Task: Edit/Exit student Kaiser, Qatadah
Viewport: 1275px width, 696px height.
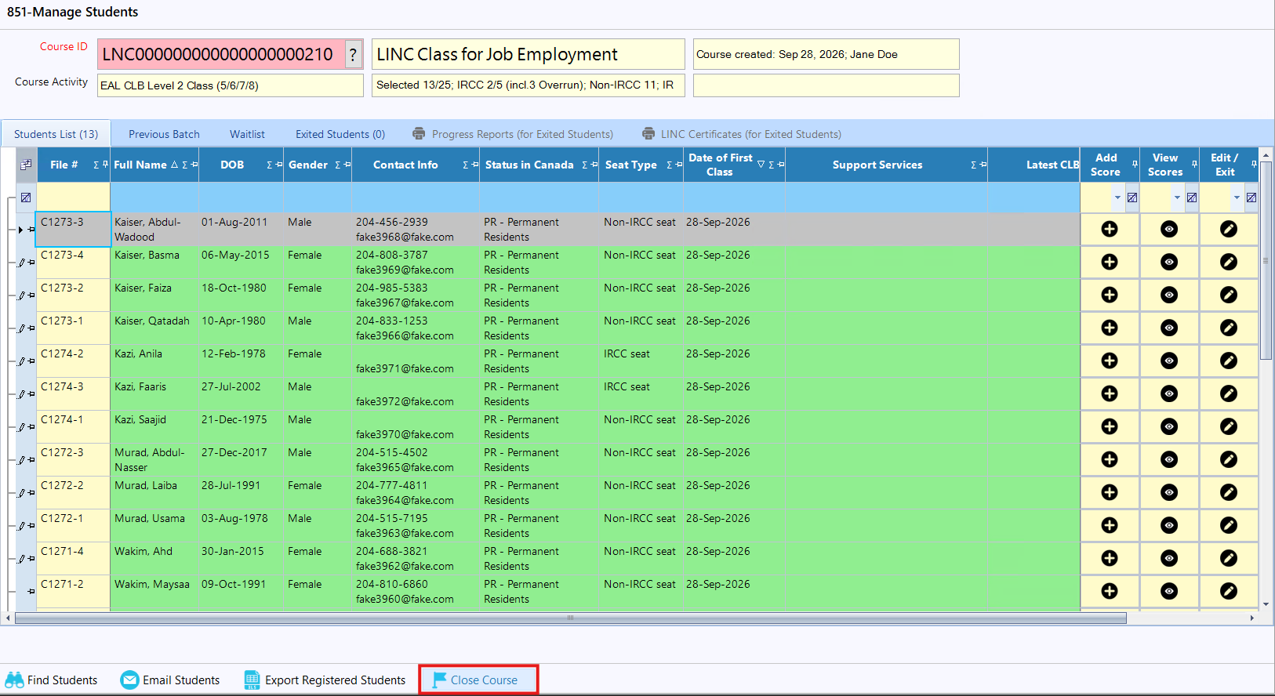Action: coord(1229,328)
